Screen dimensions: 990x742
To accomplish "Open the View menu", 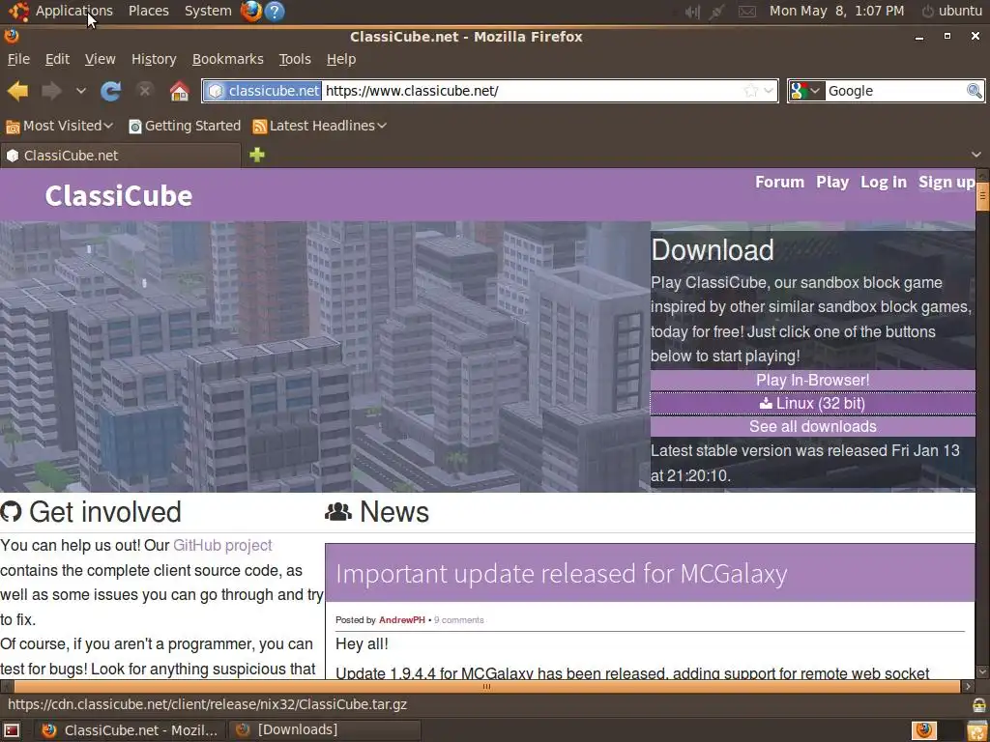I will [100, 59].
